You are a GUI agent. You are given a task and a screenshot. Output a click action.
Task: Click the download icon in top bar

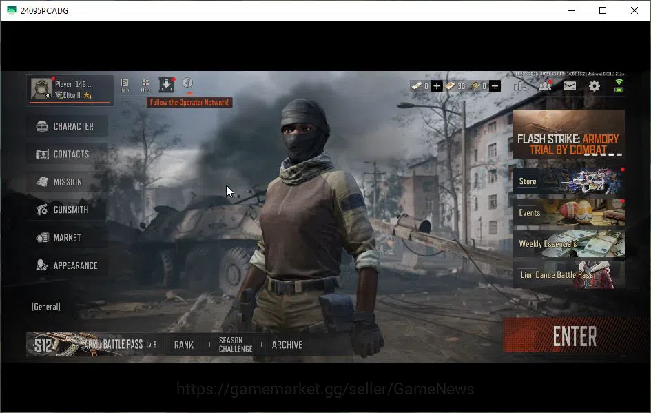pos(167,85)
